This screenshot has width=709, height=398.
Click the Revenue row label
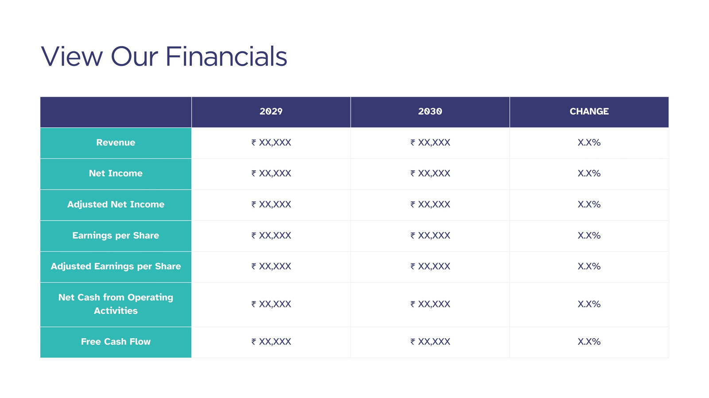116,143
